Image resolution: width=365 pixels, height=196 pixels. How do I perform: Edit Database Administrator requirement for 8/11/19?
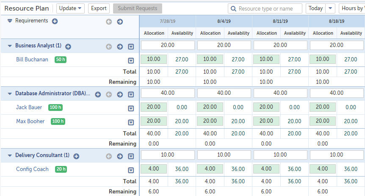pos(280,93)
